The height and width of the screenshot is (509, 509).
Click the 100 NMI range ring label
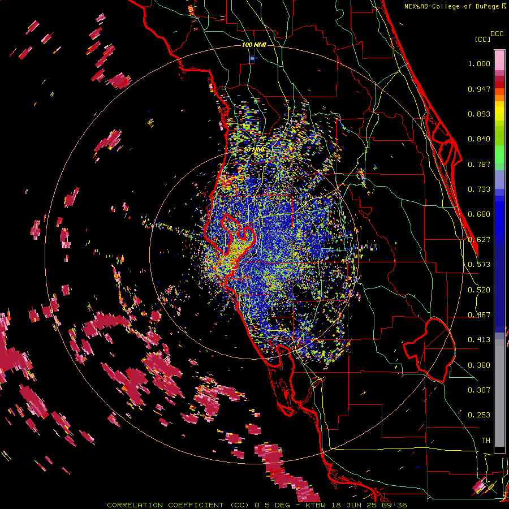tap(254, 45)
